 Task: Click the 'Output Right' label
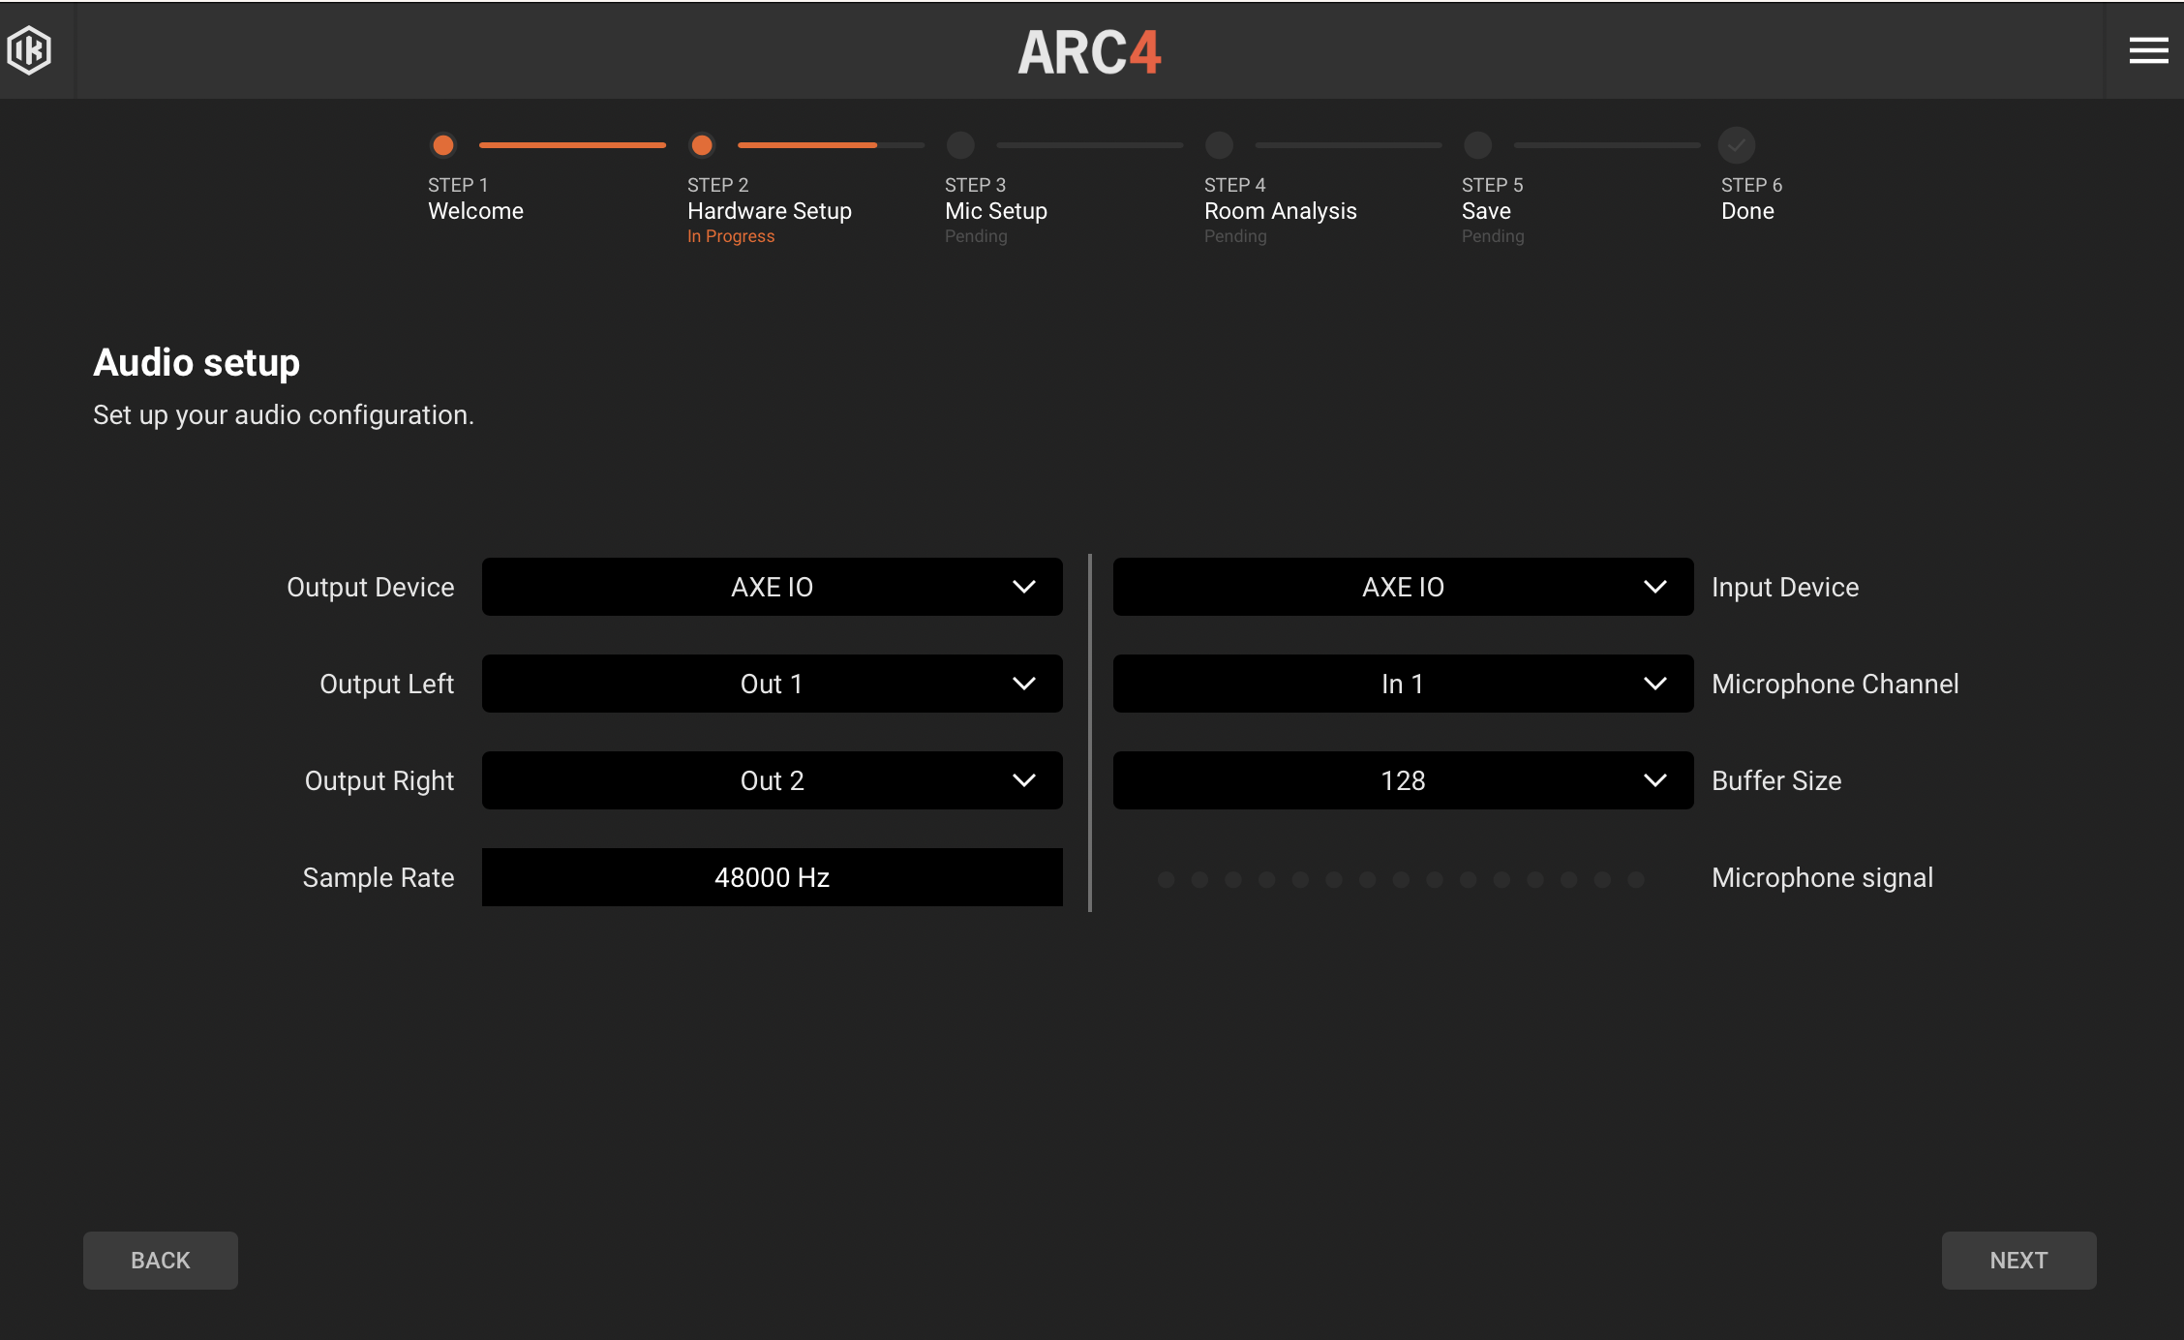click(x=379, y=781)
